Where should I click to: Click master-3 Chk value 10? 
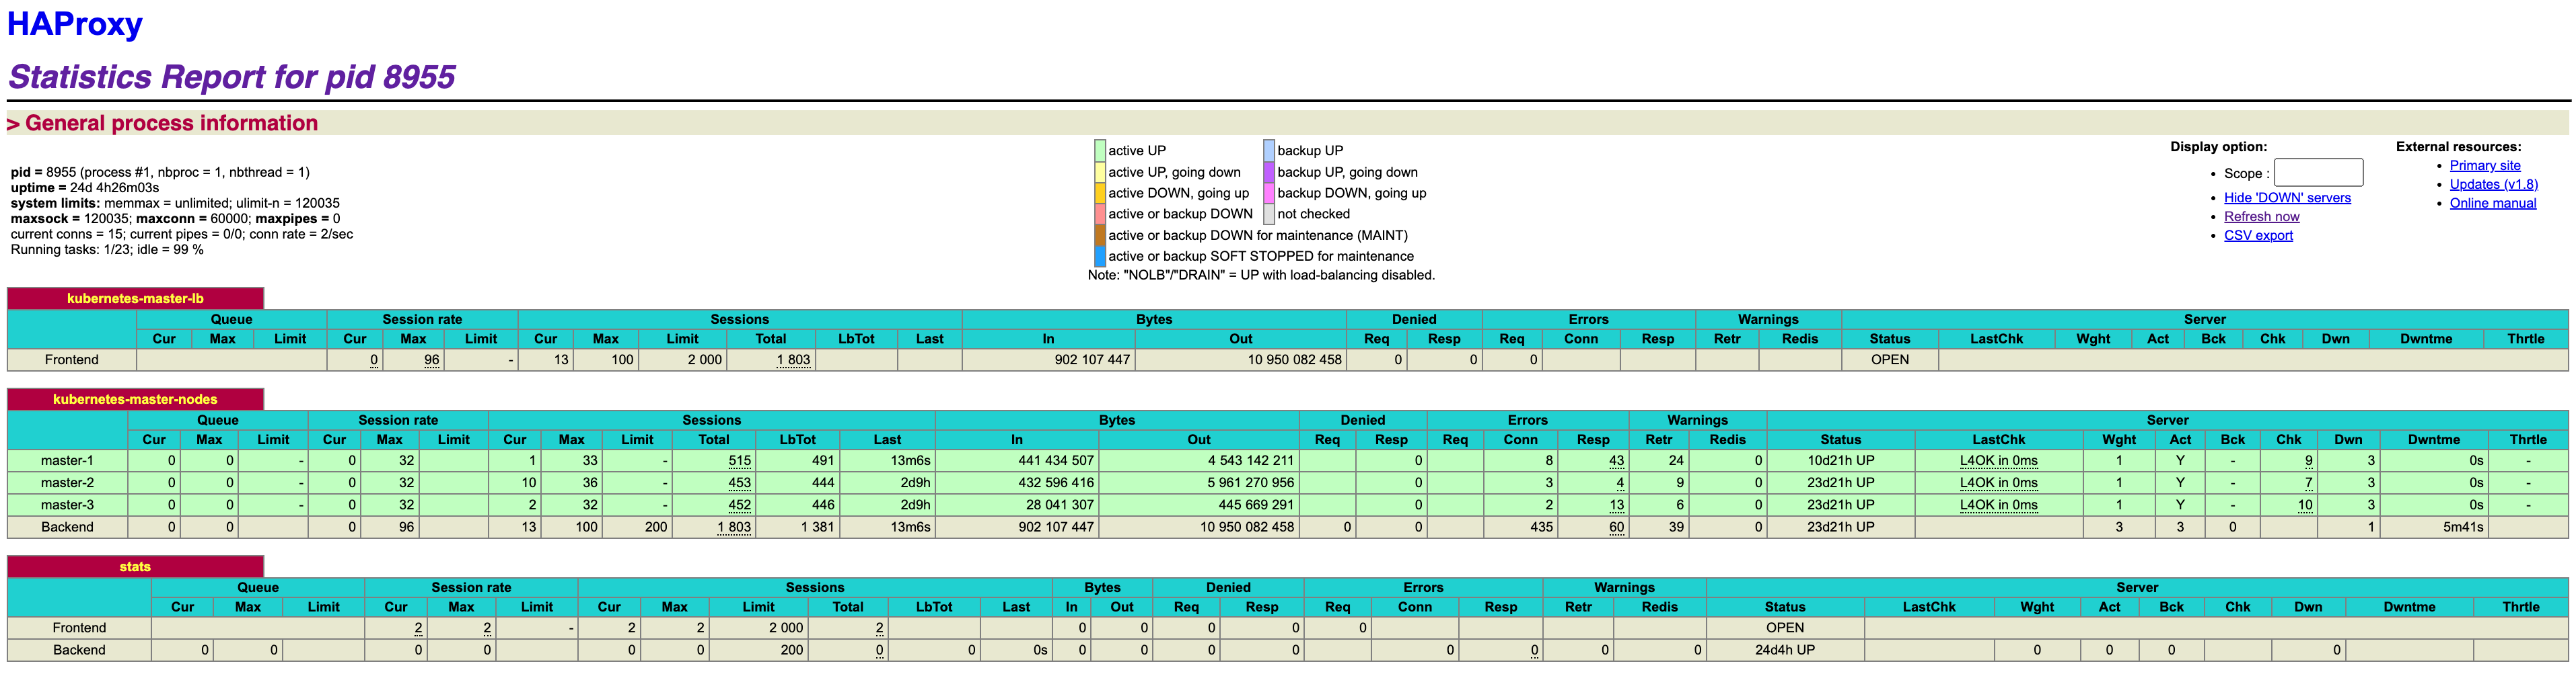pyautogui.click(x=2304, y=505)
